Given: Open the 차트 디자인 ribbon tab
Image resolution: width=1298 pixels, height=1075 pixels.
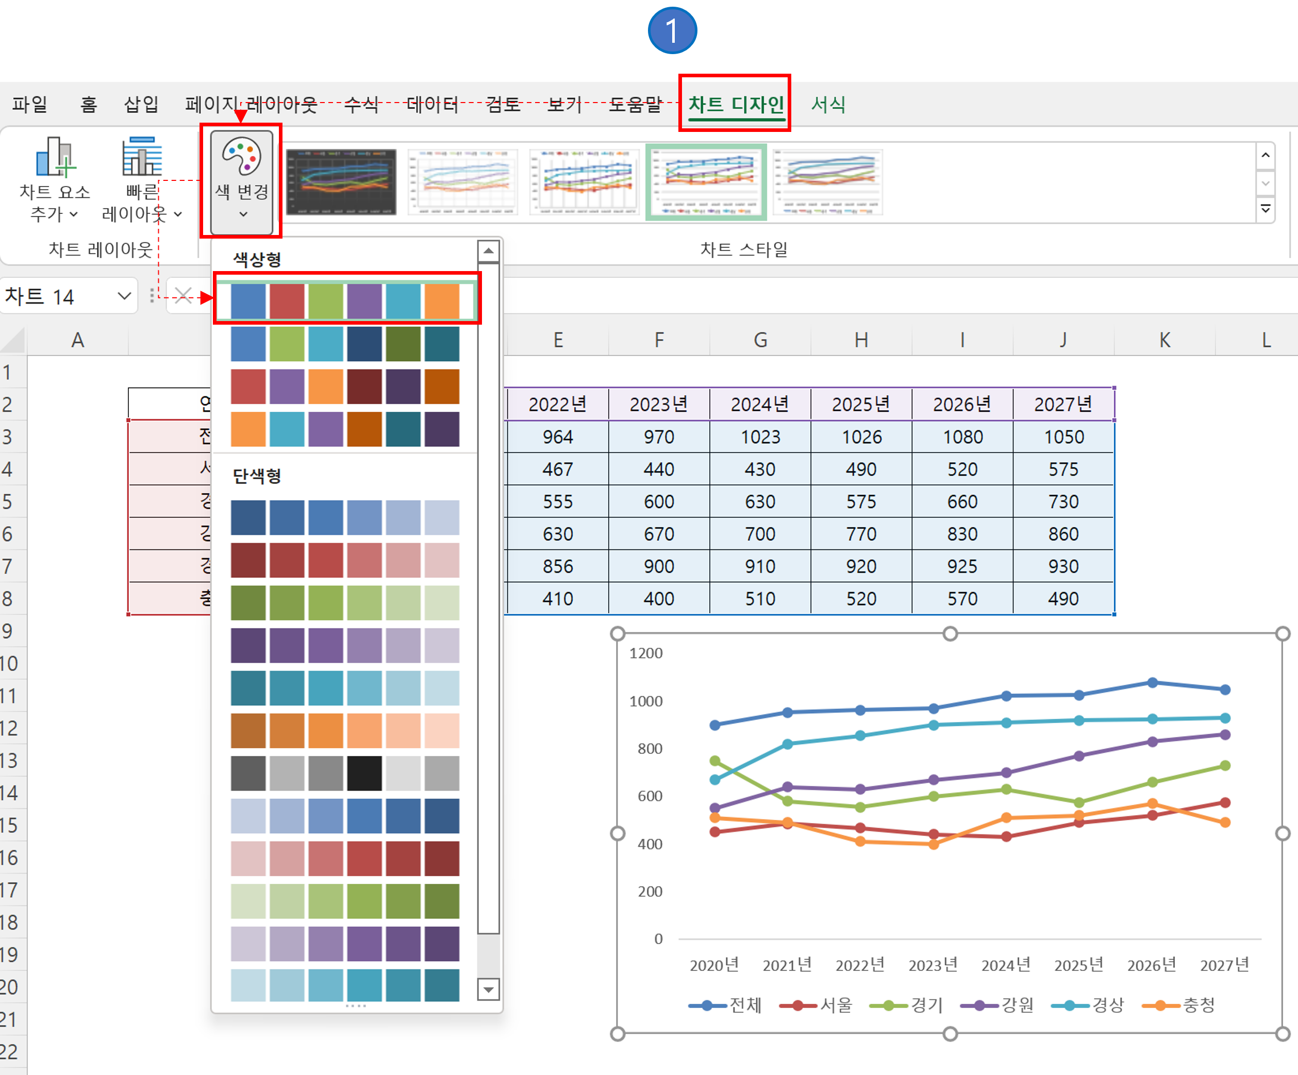Looking at the screenshot, I should coord(736,105).
